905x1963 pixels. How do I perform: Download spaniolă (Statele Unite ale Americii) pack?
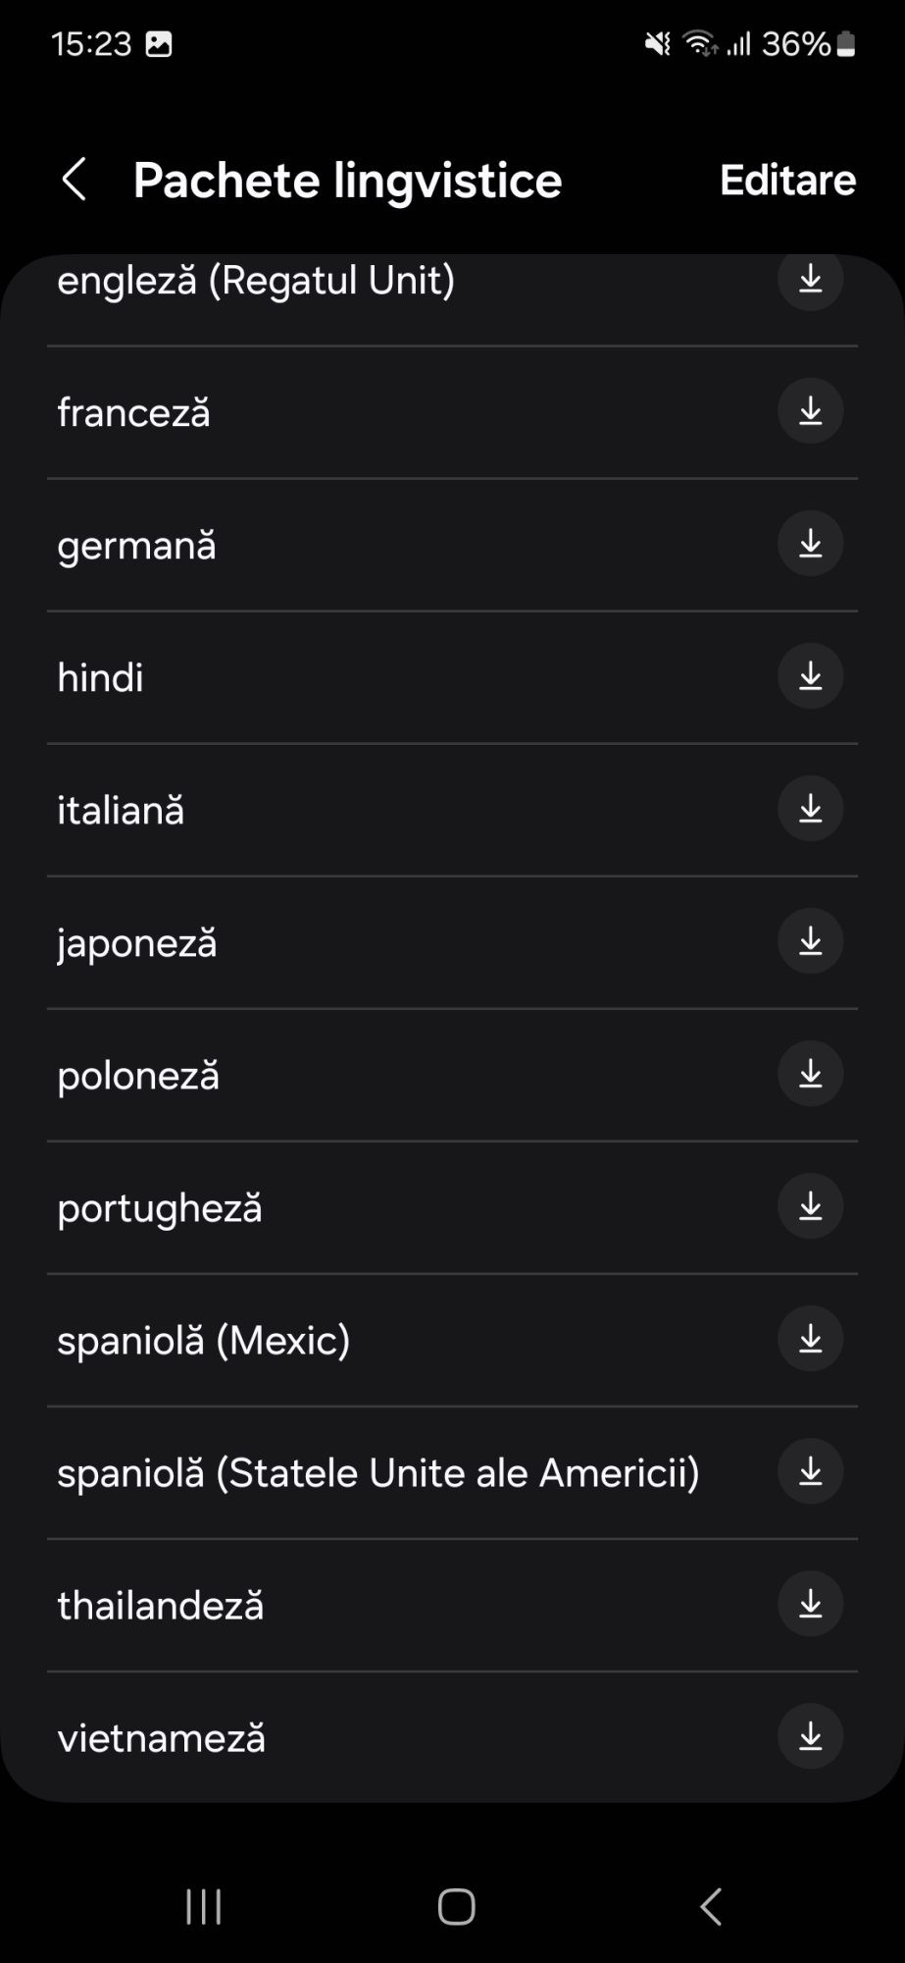(810, 1471)
